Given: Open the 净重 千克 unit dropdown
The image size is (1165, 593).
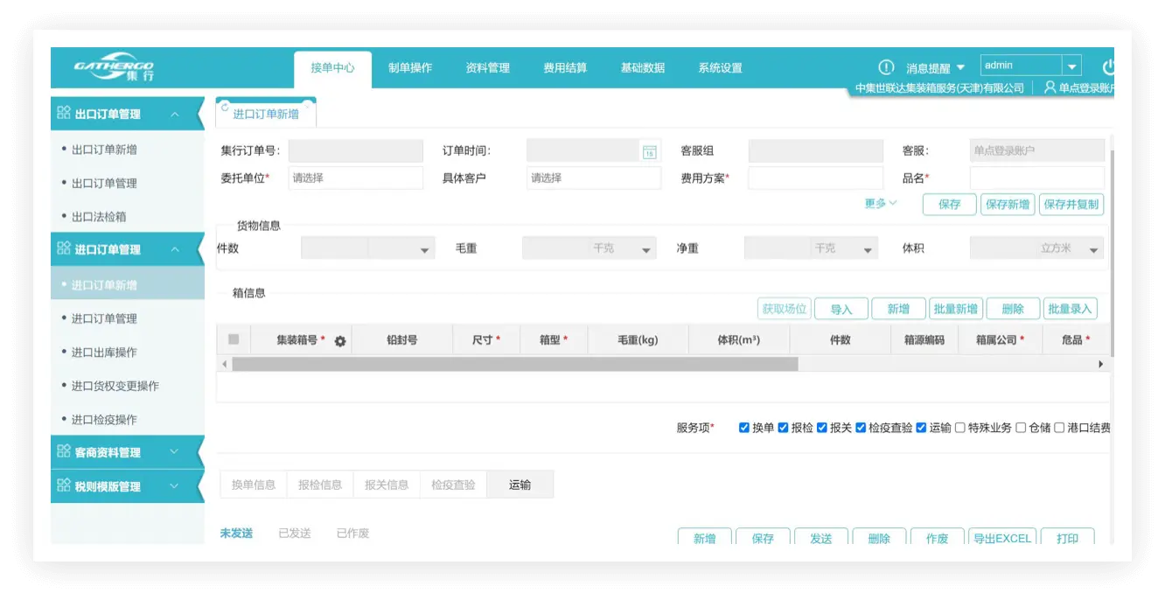Looking at the screenshot, I should [868, 250].
